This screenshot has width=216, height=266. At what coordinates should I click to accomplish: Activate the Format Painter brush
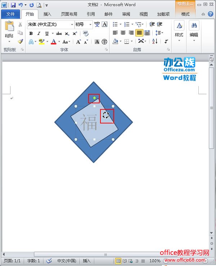pos(21,41)
